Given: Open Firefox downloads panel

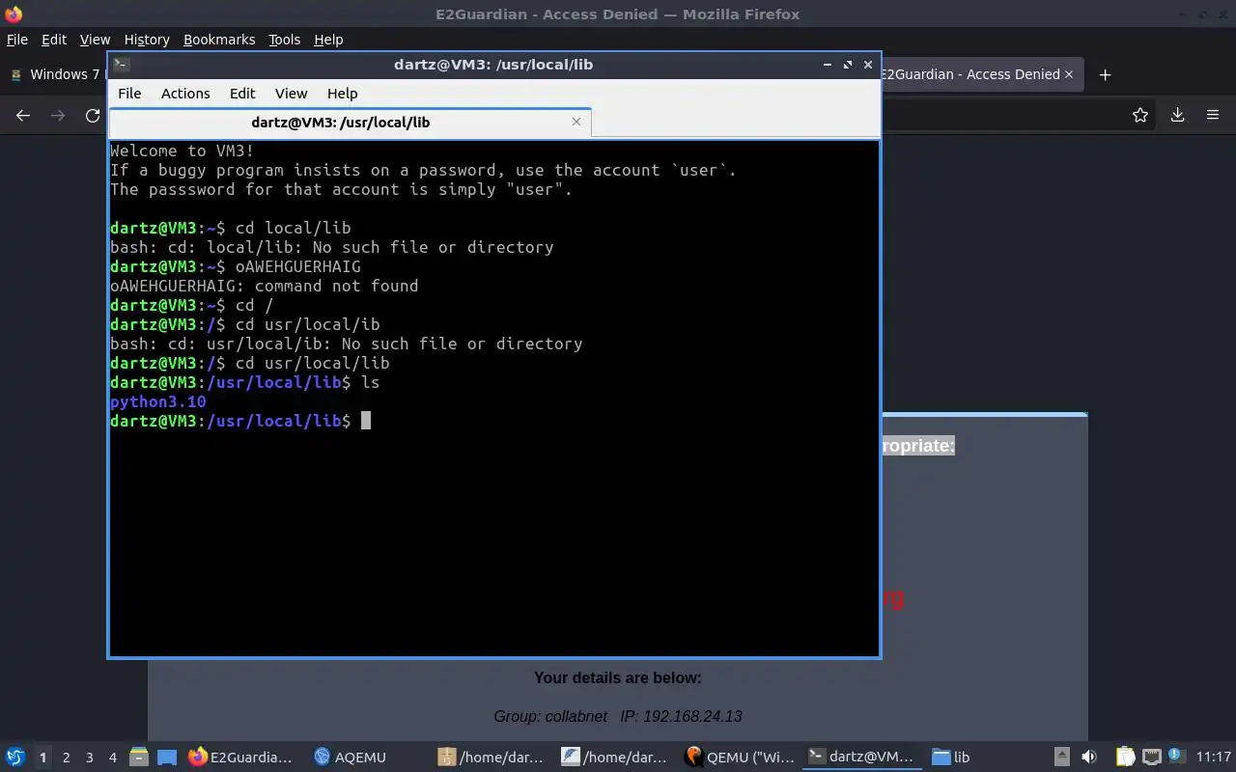Looking at the screenshot, I should point(1177,115).
